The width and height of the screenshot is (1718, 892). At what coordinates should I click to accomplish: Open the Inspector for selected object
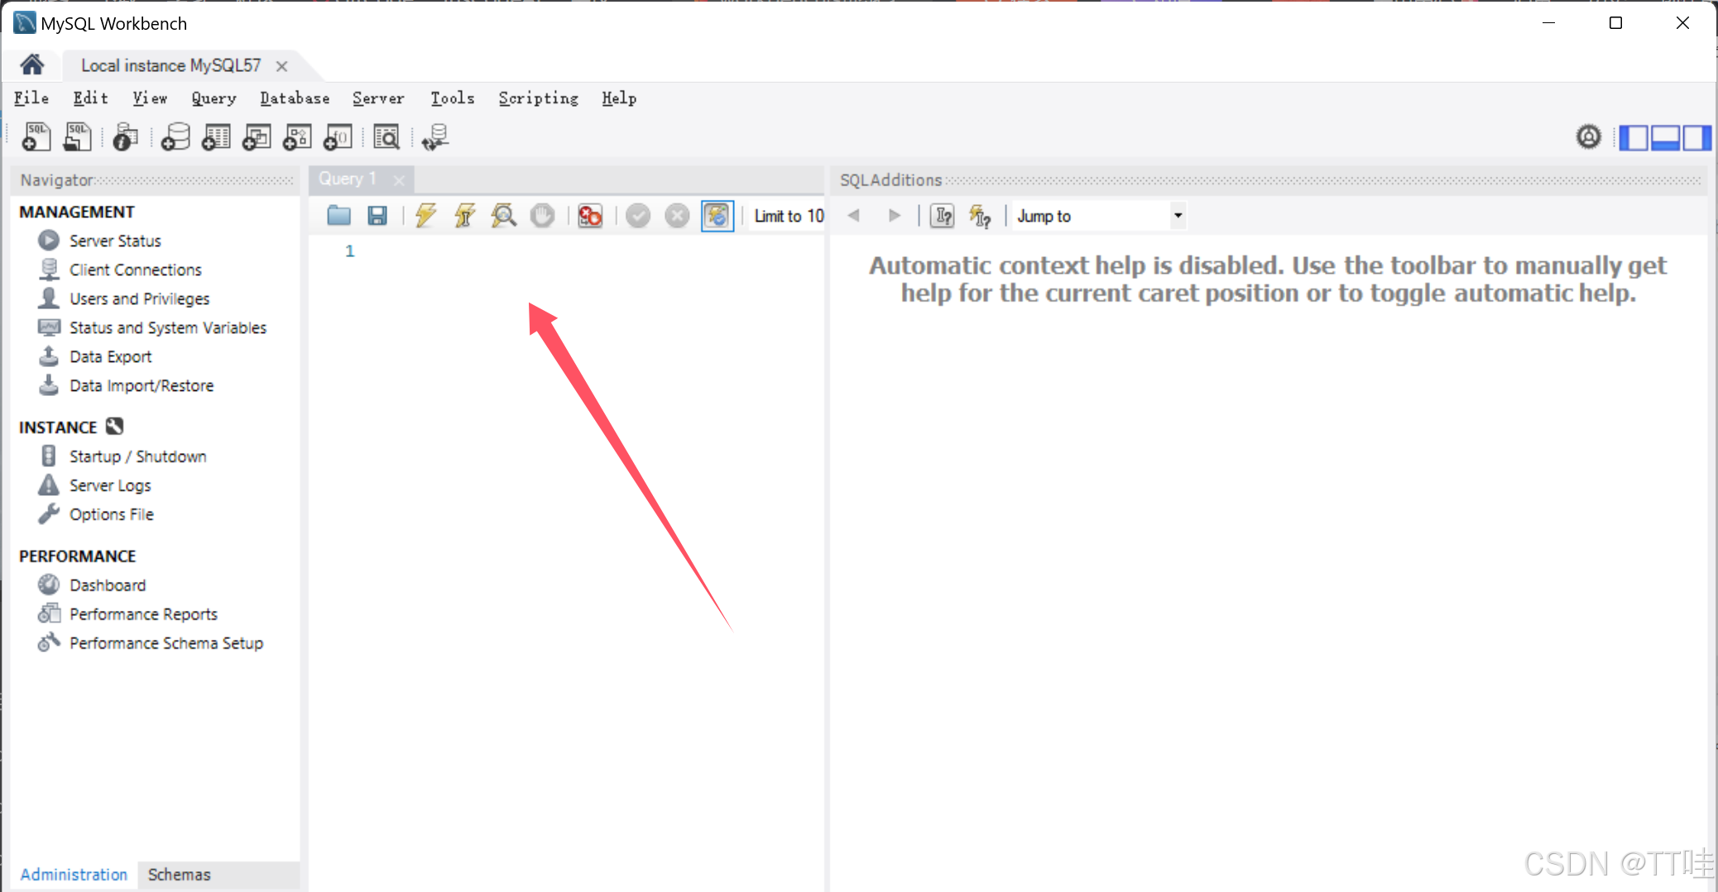click(126, 136)
